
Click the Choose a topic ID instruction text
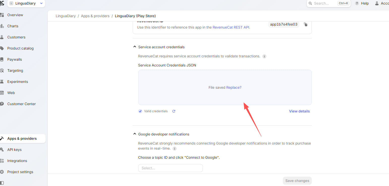pos(179,157)
